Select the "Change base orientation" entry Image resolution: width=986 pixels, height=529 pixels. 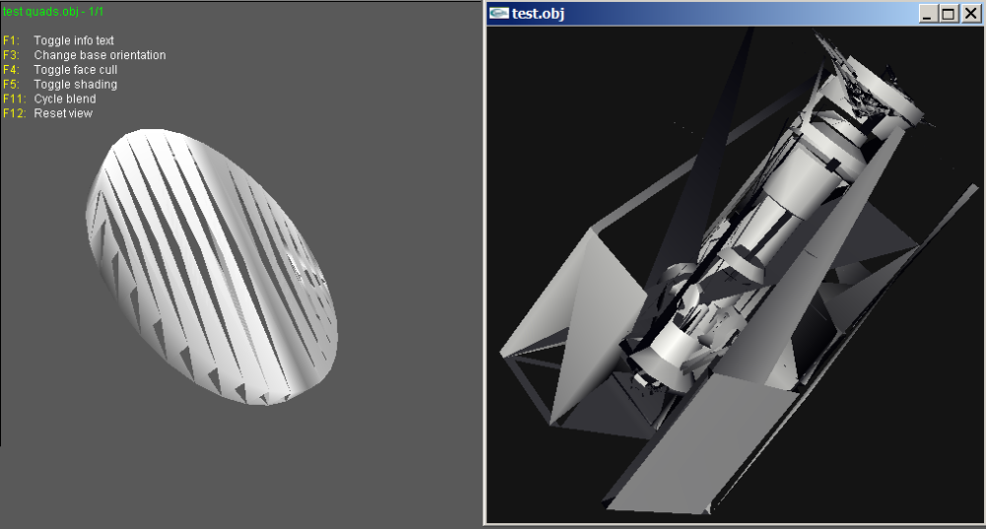click(x=100, y=55)
